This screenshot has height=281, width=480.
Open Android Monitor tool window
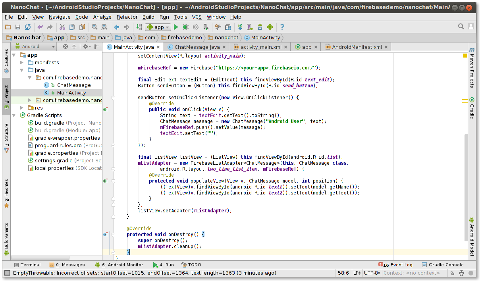(x=119, y=265)
